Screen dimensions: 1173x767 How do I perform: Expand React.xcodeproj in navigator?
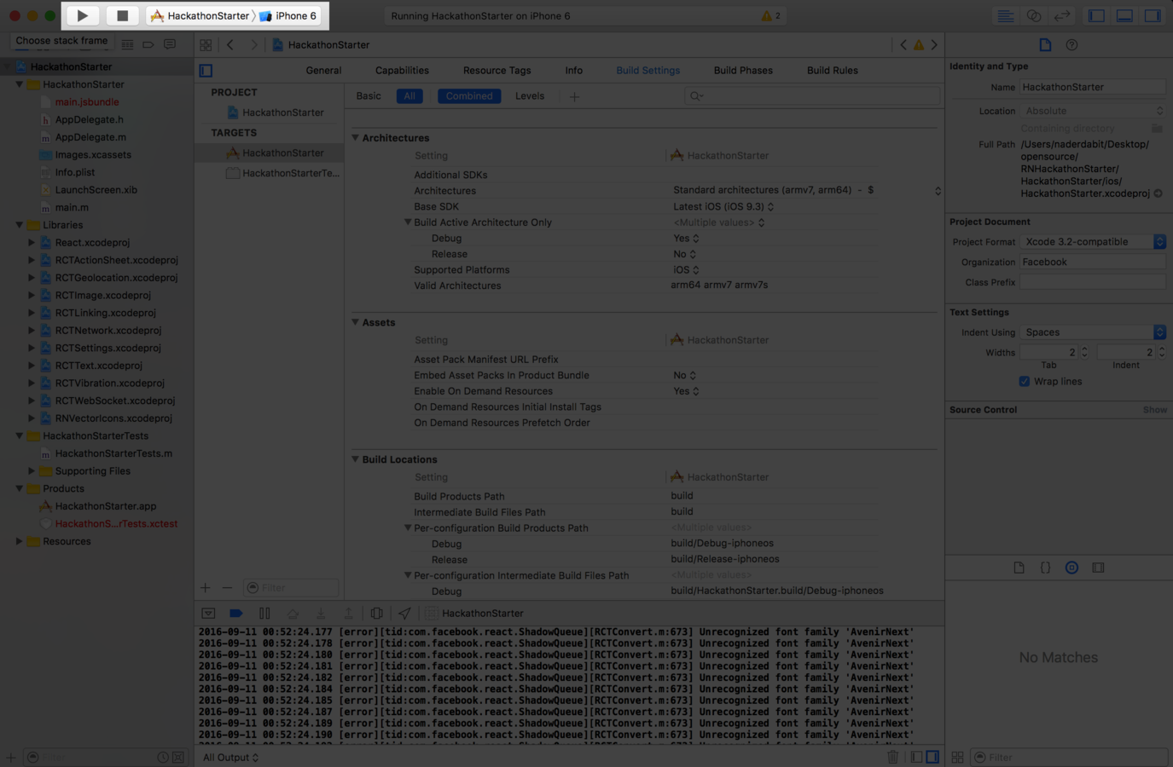point(32,243)
